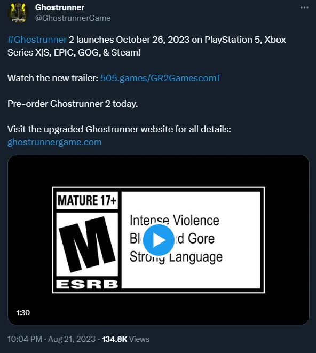
Task: Click the Intense Violence descriptor text
Action: coord(175,220)
